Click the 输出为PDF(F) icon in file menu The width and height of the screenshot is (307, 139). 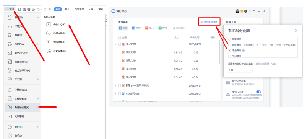pyautogui.click(x=10, y=53)
